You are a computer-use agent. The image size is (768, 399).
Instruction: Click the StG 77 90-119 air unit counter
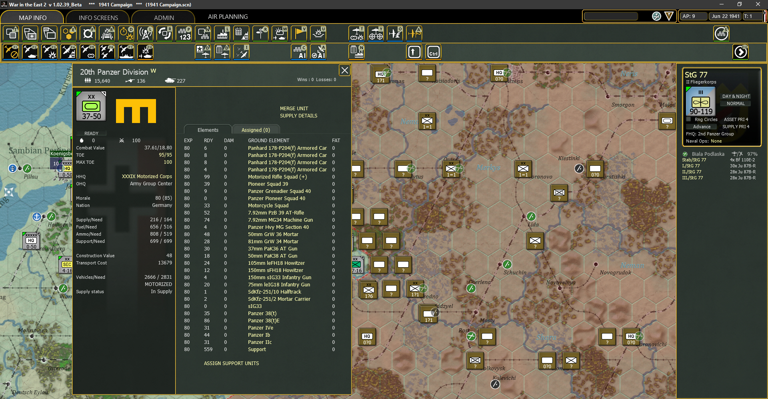click(x=700, y=101)
